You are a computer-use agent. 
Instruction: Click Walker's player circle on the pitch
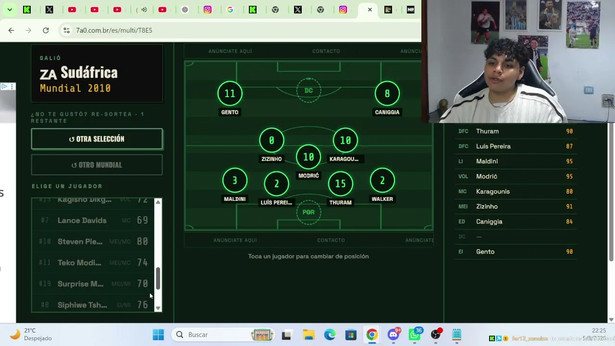pyautogui.click(x=382, y=181)
